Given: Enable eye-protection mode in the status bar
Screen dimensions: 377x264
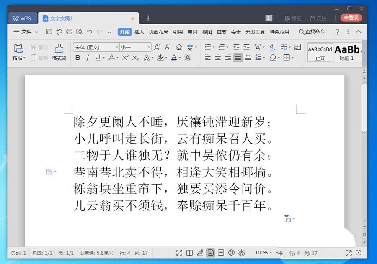Looking at the screenshot, I should [242, 253].
